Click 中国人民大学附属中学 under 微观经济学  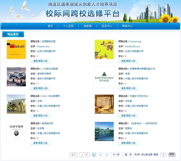tap(49, 133)
